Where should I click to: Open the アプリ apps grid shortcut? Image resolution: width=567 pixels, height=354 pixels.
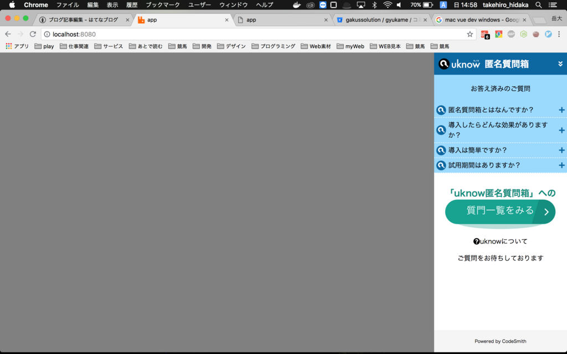(17, 46)
